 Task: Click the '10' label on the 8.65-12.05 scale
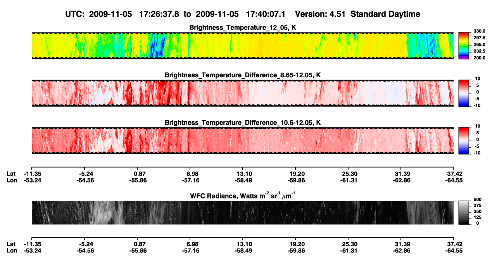pyautogui.click(x=477, y=79)
